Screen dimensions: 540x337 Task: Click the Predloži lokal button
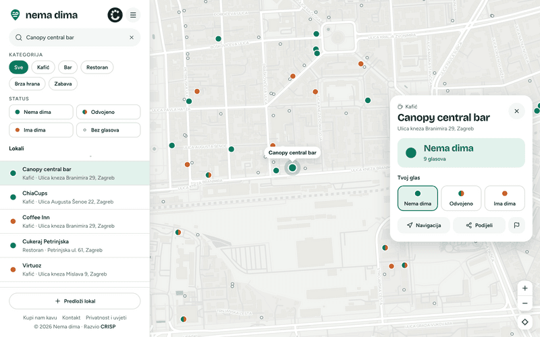(75, 301)
